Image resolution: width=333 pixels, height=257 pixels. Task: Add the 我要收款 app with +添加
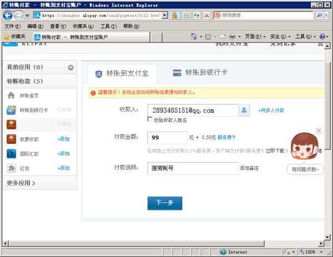point(63,139)
